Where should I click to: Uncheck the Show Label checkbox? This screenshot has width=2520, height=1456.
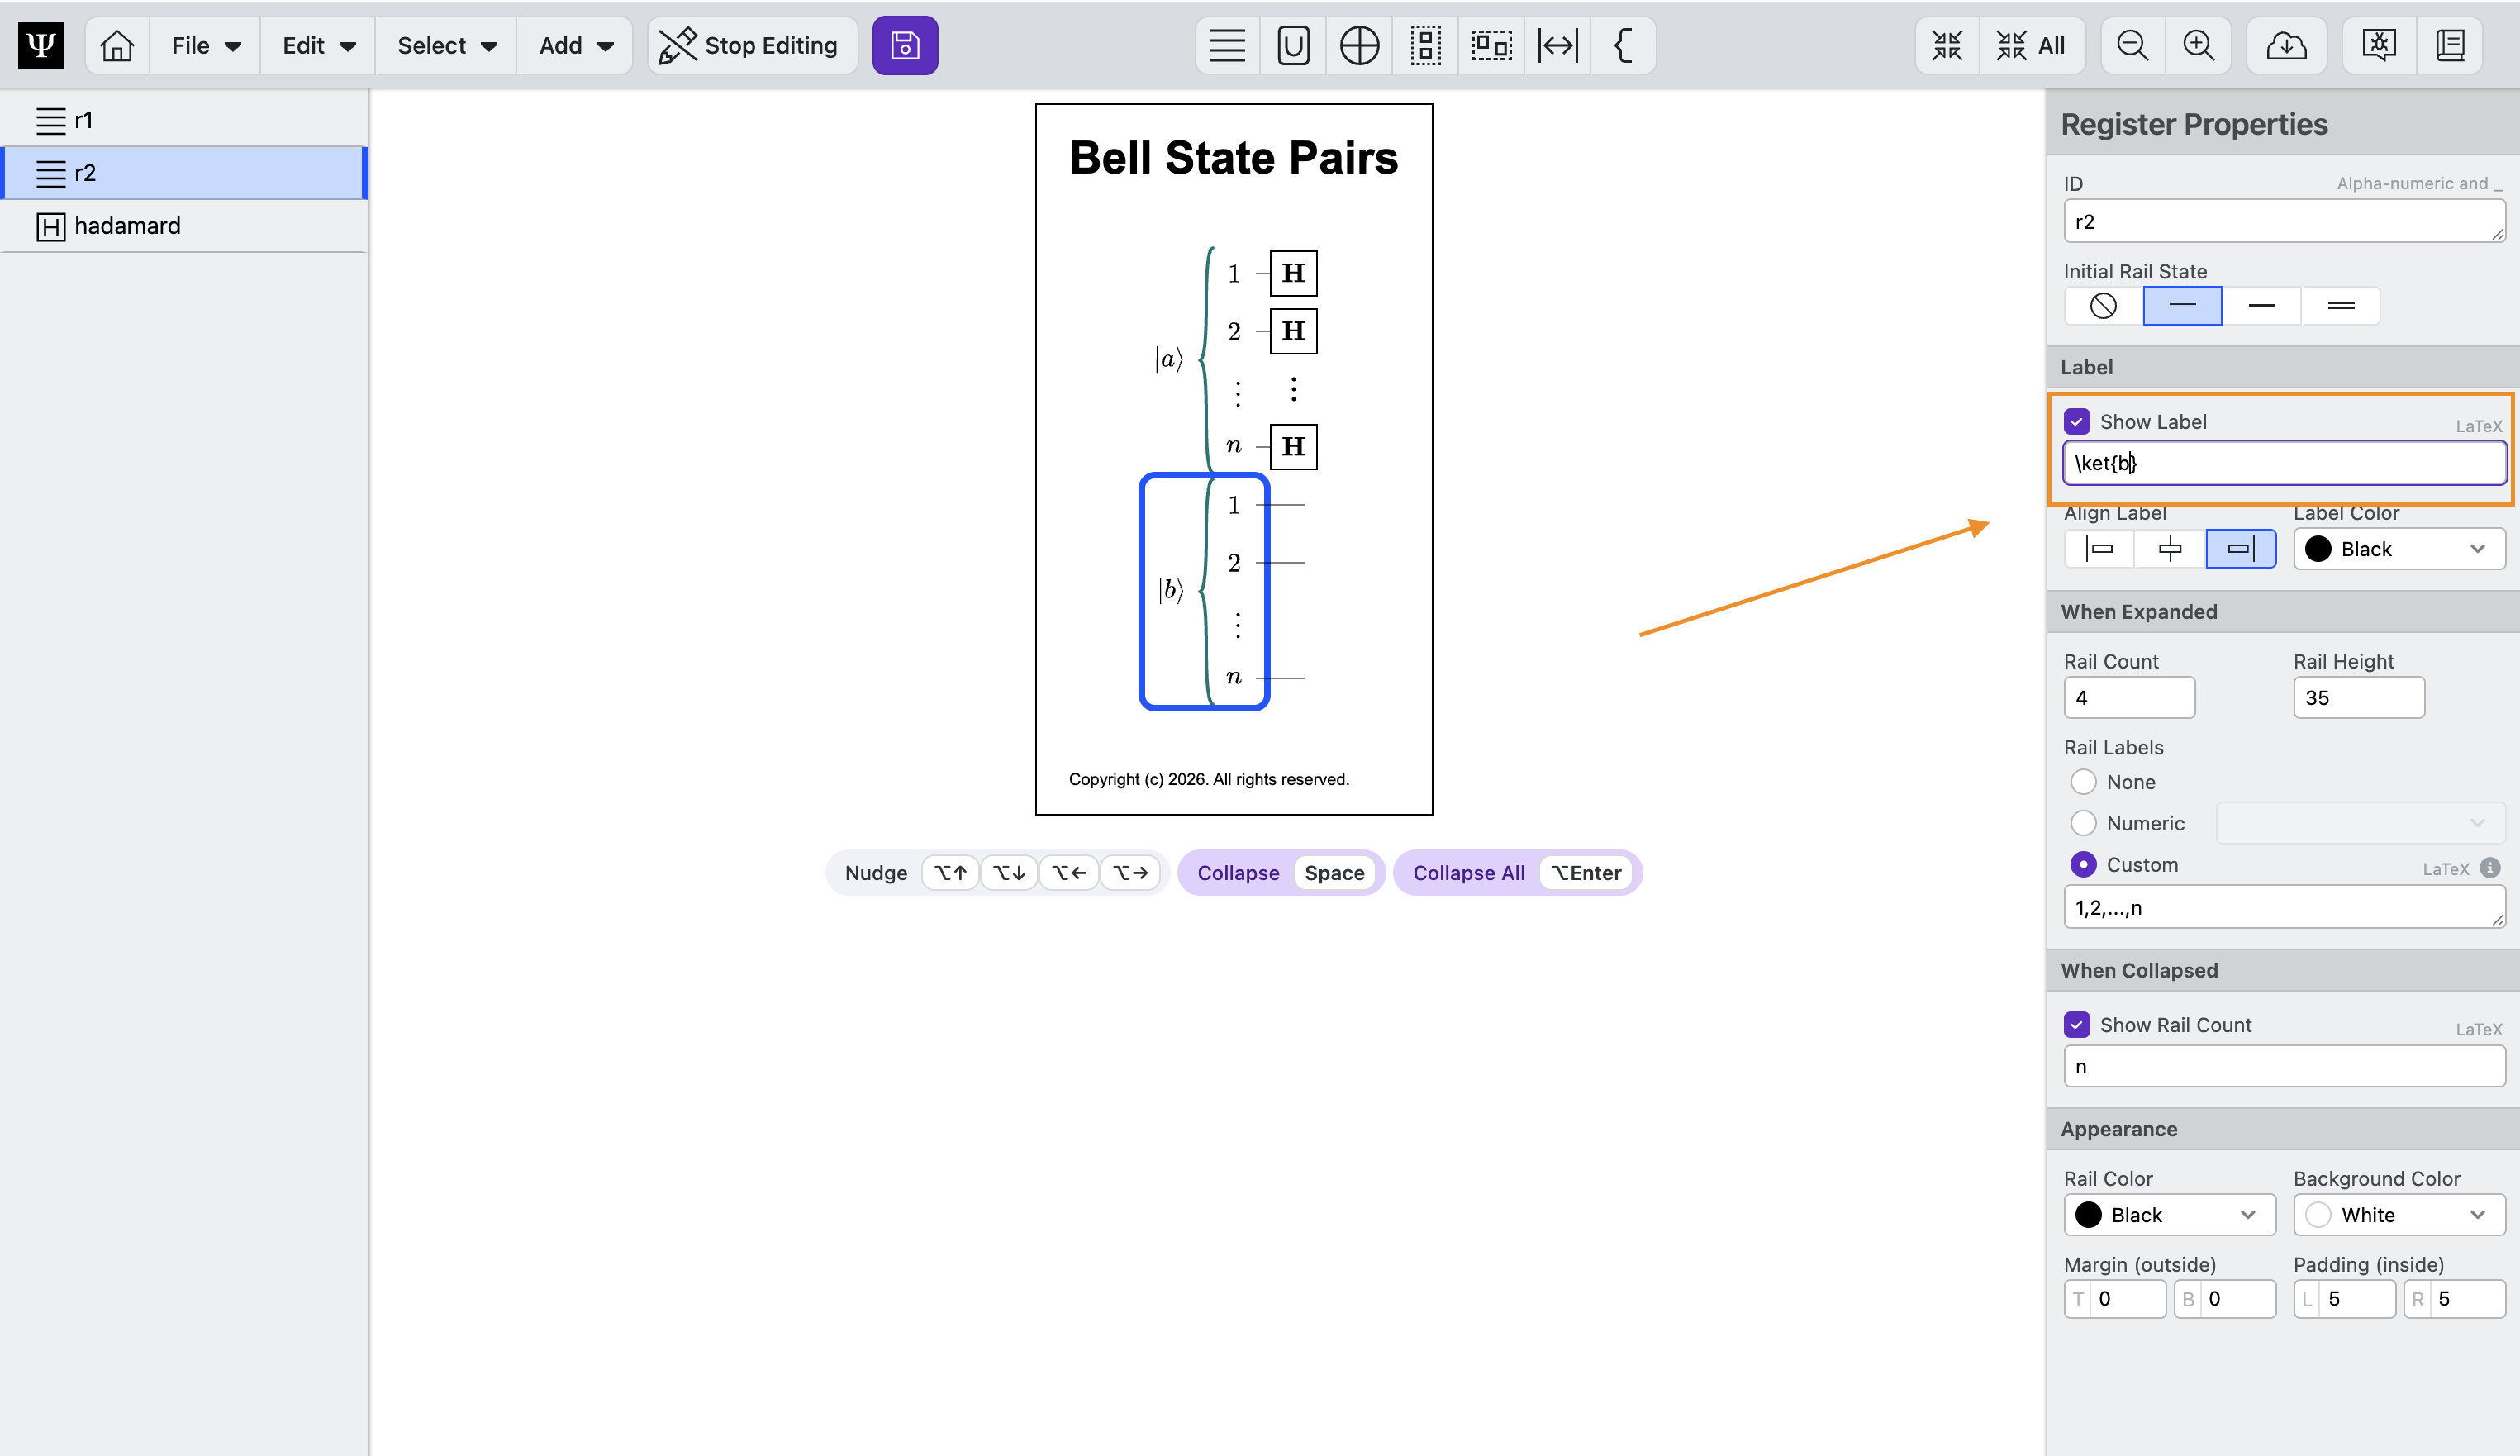coord(2077,422)
